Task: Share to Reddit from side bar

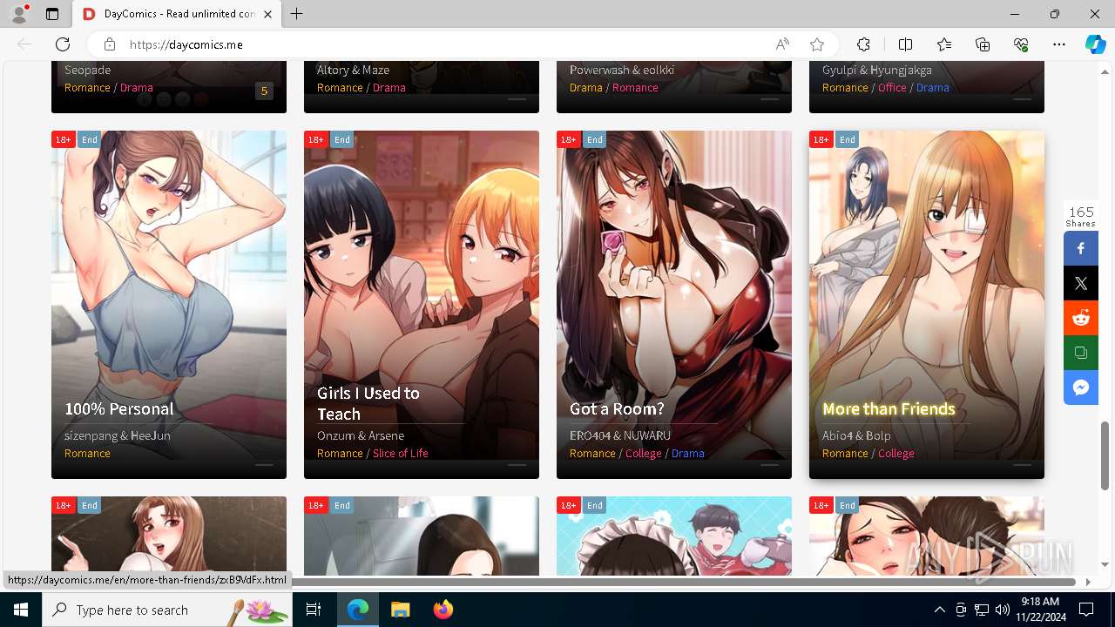Action: tap(1081, 318)
